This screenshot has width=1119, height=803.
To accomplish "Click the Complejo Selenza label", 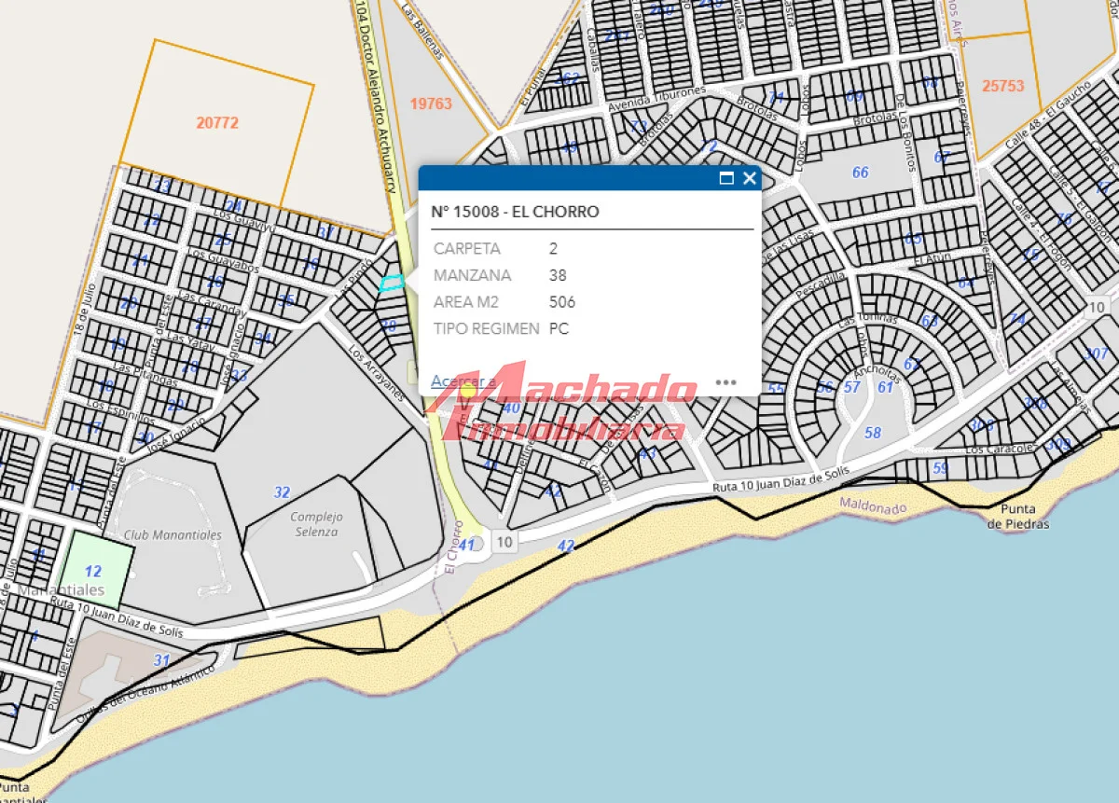I will point(316,524).
